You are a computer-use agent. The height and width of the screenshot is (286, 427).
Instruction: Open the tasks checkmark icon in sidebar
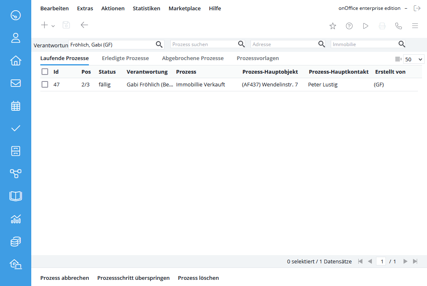point(16,128)
